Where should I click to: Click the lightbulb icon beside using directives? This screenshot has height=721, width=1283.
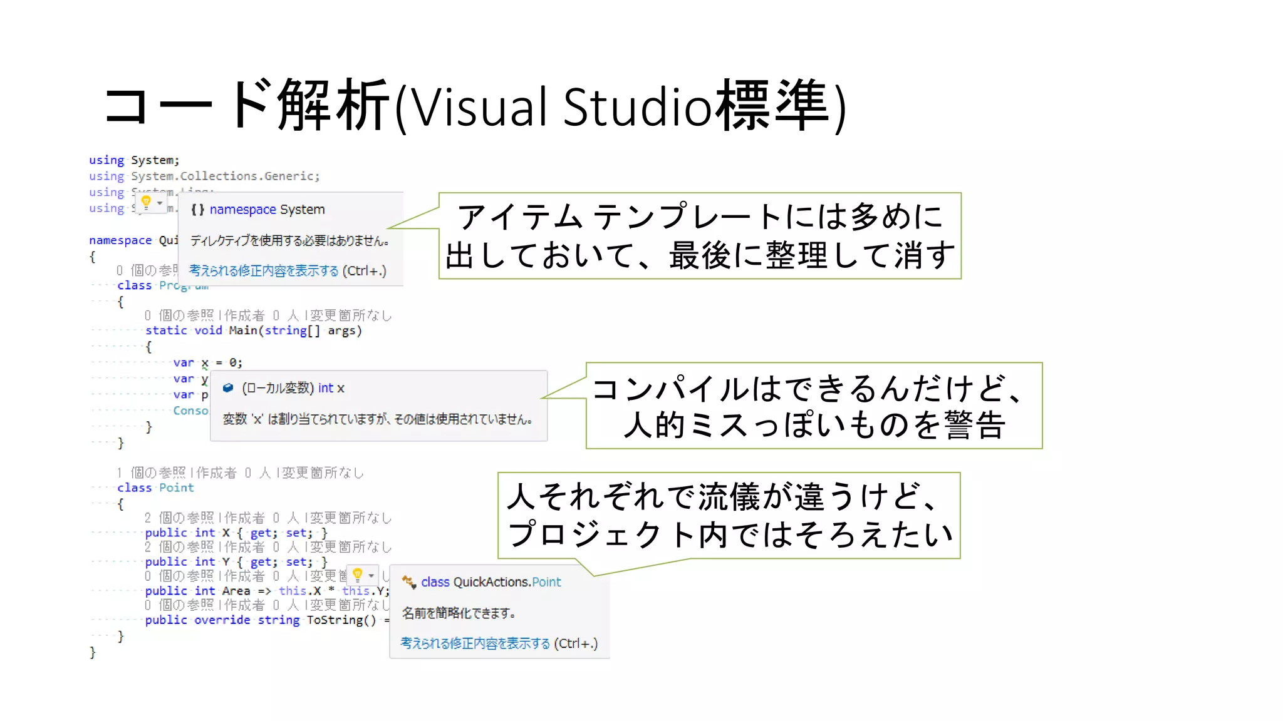[146, 202]
